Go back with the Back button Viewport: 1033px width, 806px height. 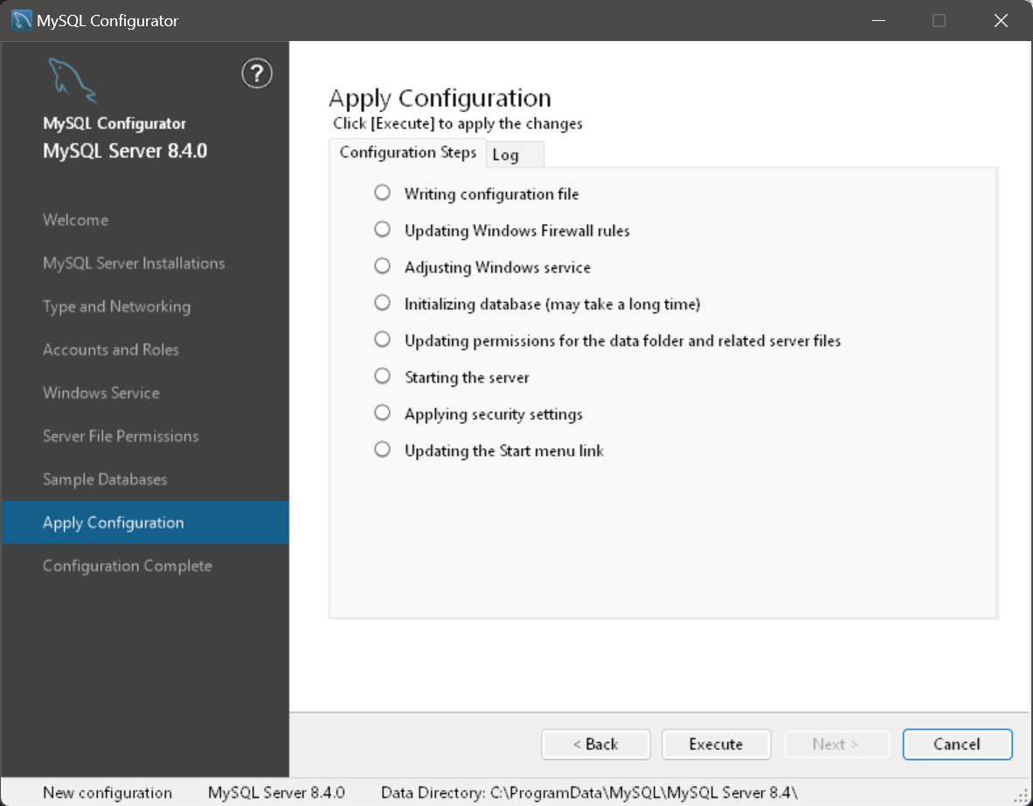[595, 744]
